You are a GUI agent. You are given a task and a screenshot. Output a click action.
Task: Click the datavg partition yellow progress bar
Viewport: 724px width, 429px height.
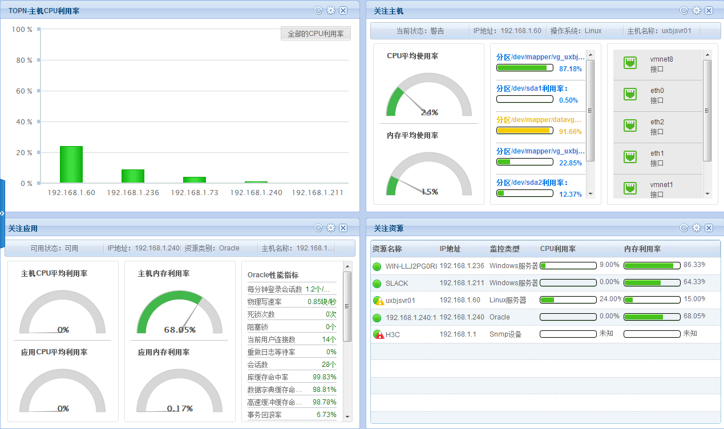(524, 131)
